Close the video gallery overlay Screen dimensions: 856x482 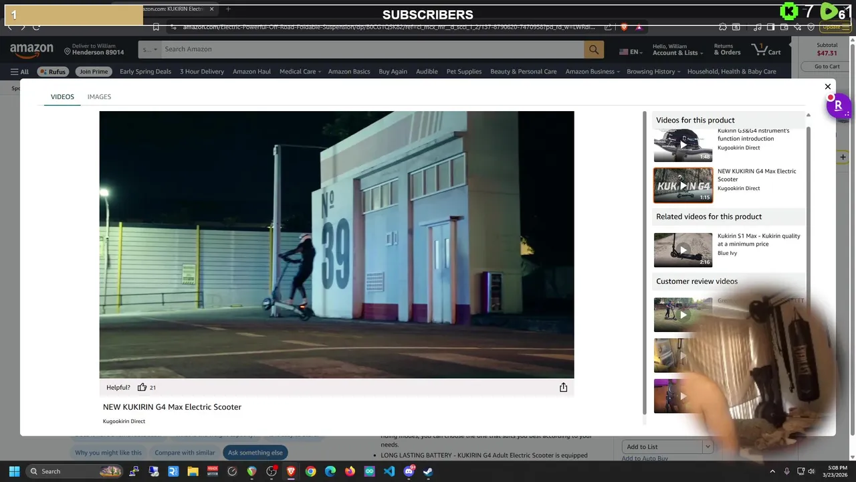(x=827, y=86)
